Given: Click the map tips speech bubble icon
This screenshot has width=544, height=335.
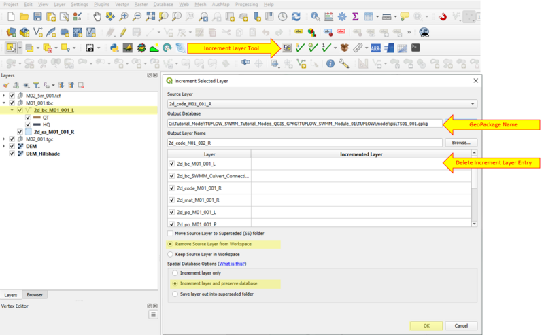Looking at the screenshot, I should pyautogui.click(x=405, y=16).
